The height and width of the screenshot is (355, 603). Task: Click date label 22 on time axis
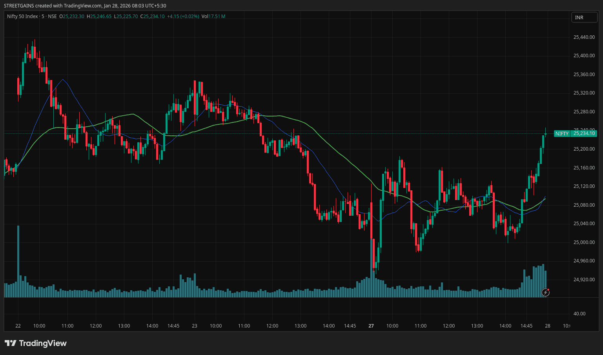tap(18, 326)
